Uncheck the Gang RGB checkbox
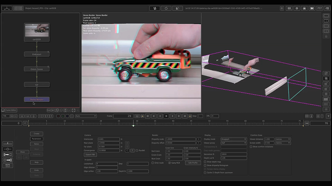The height and width of the screenshot is (186, 332). 169,163
